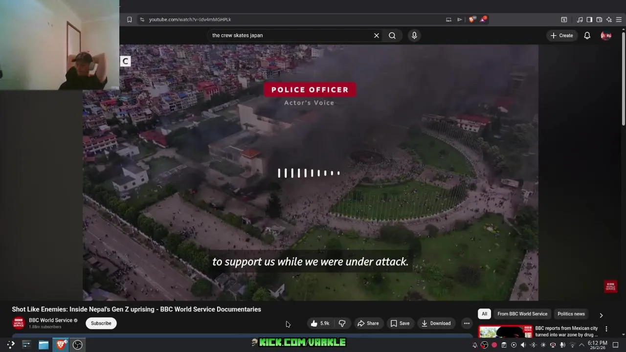Open the system settings taskbar icon
The image size is (626, 352).
coord(26,345)
